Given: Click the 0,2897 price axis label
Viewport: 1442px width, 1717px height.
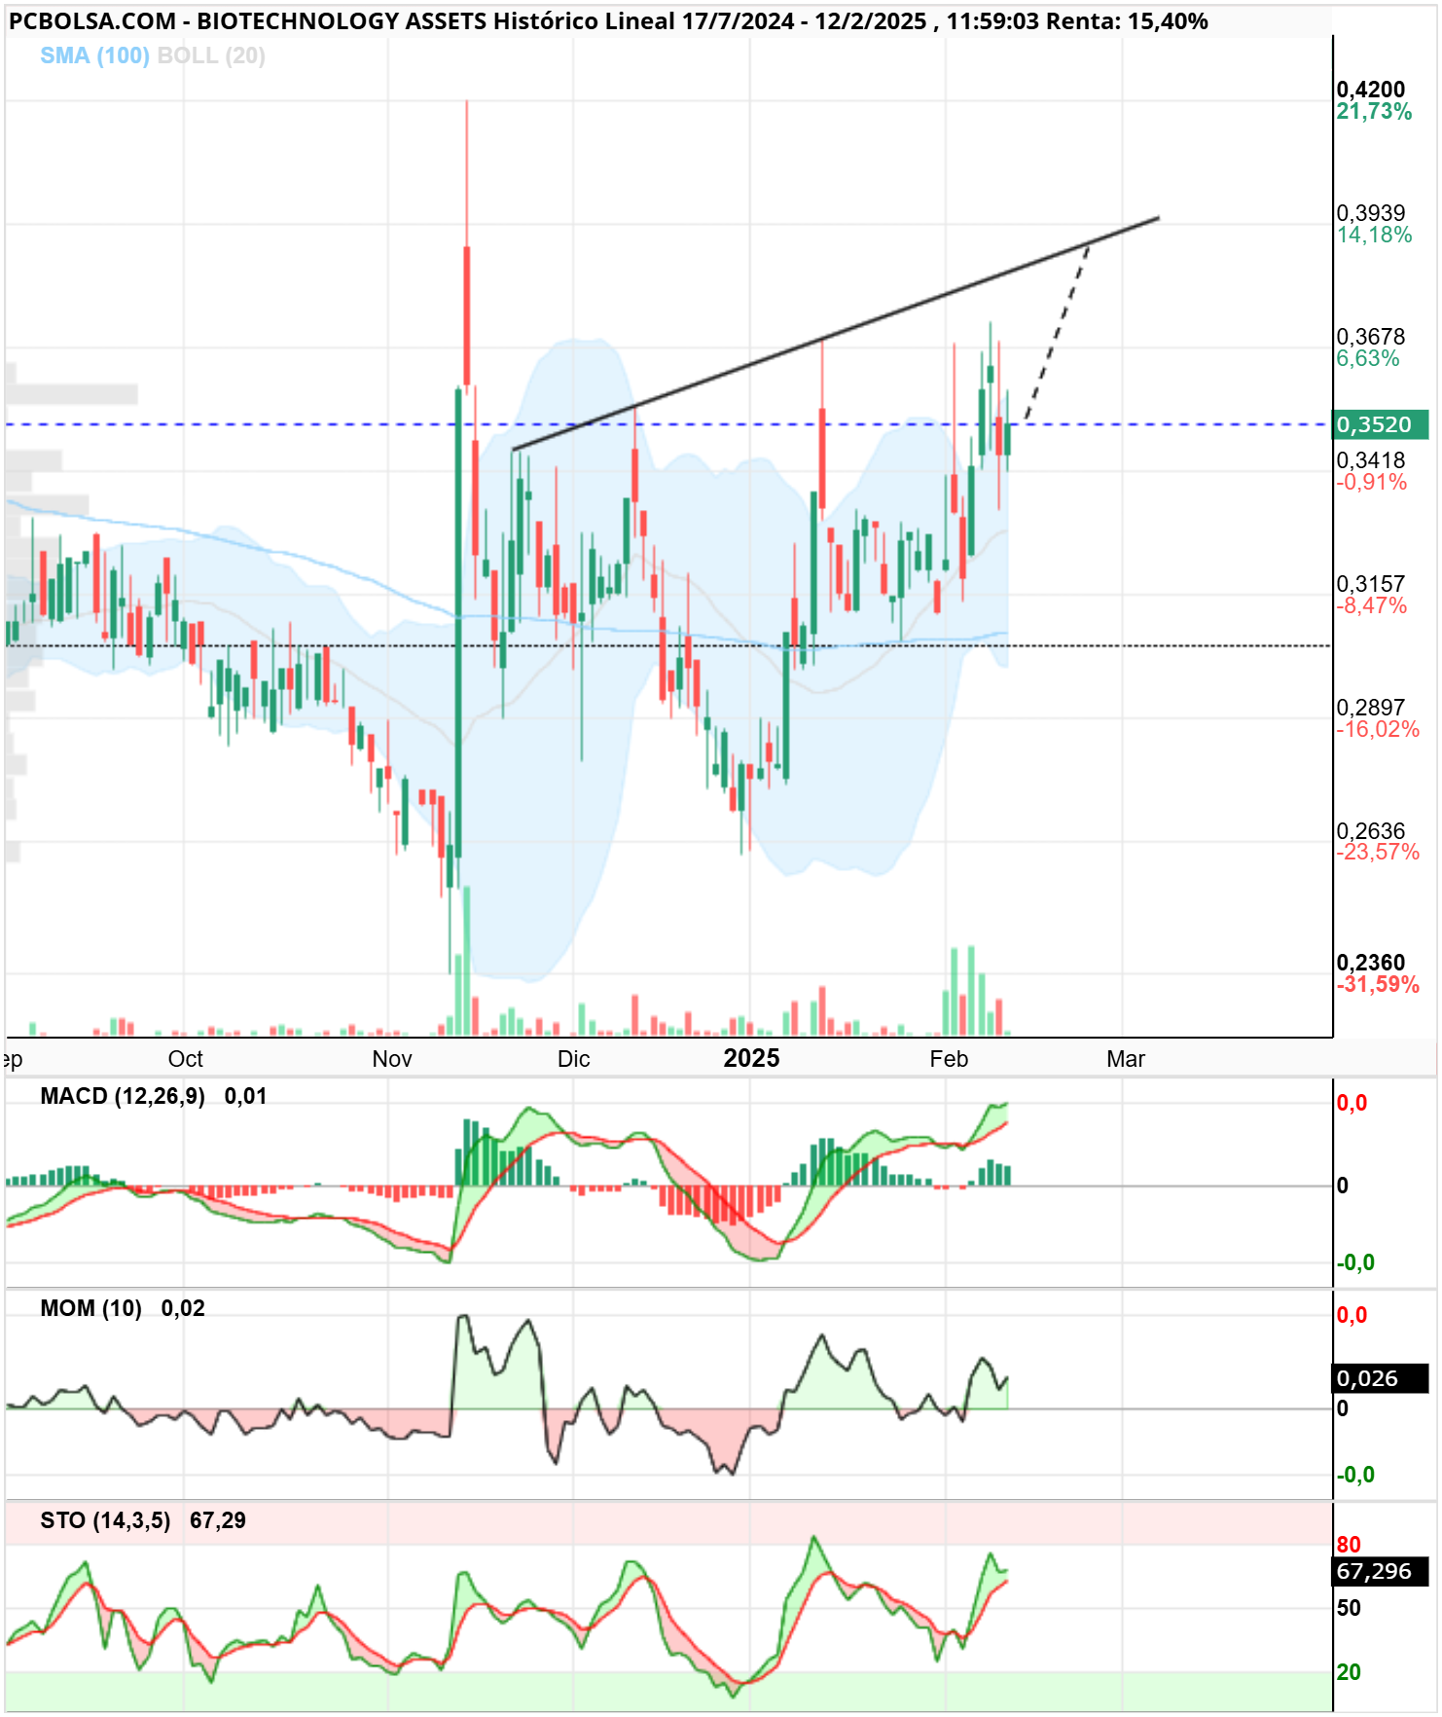Looking at the screenshot, I should tap(1370, 708).
